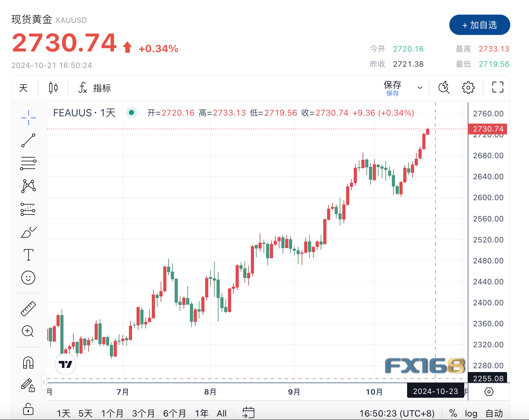Select the brush drawing tool
529x420 pixels.
[x=28, y=232]
